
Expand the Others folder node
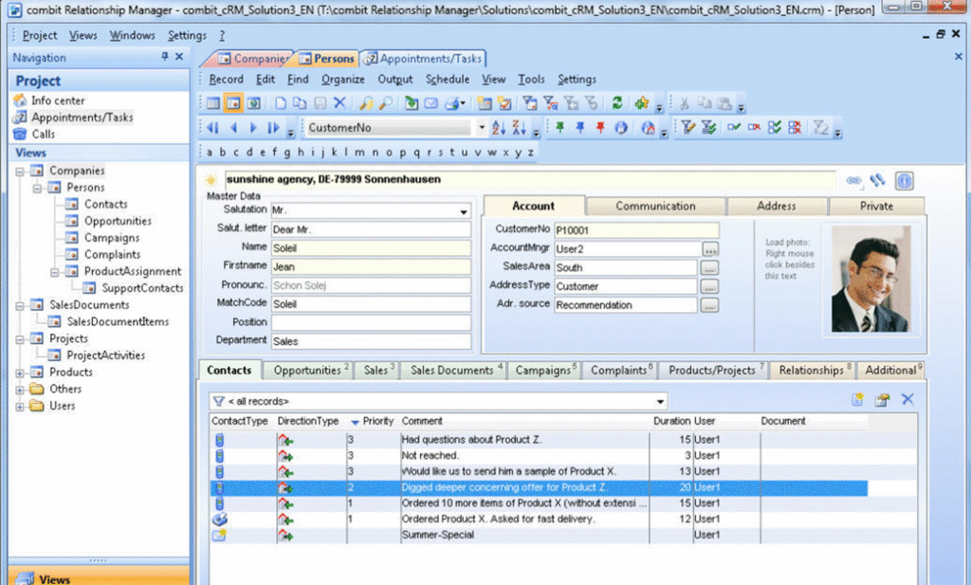tap(20, 390)
